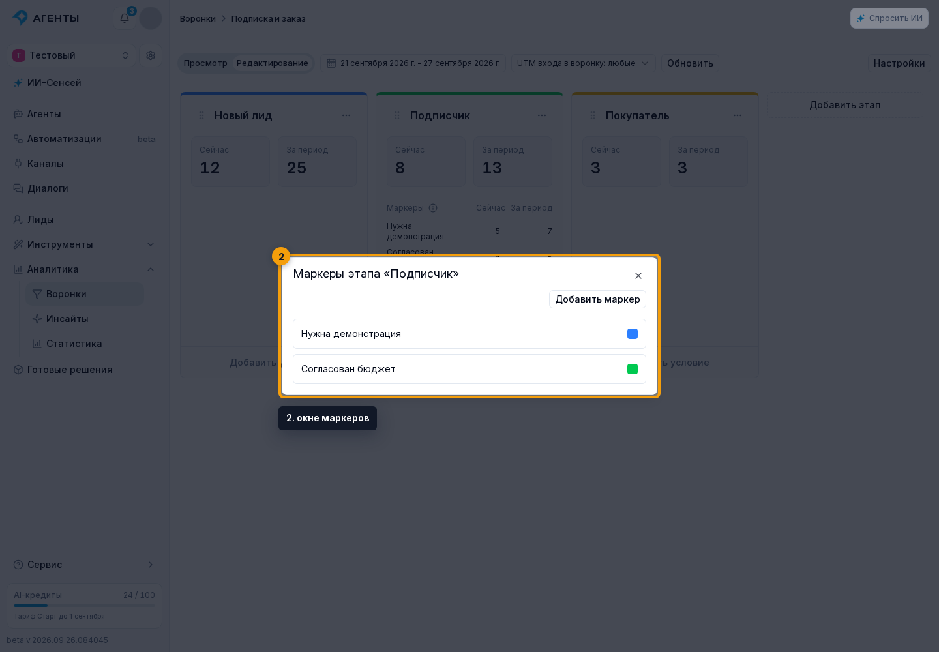939x652 pixels.
Task: Open the notifications bell icon
Action: (x=125, y=18)
